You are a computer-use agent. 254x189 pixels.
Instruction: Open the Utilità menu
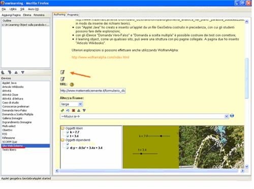[x=13, y=9]
